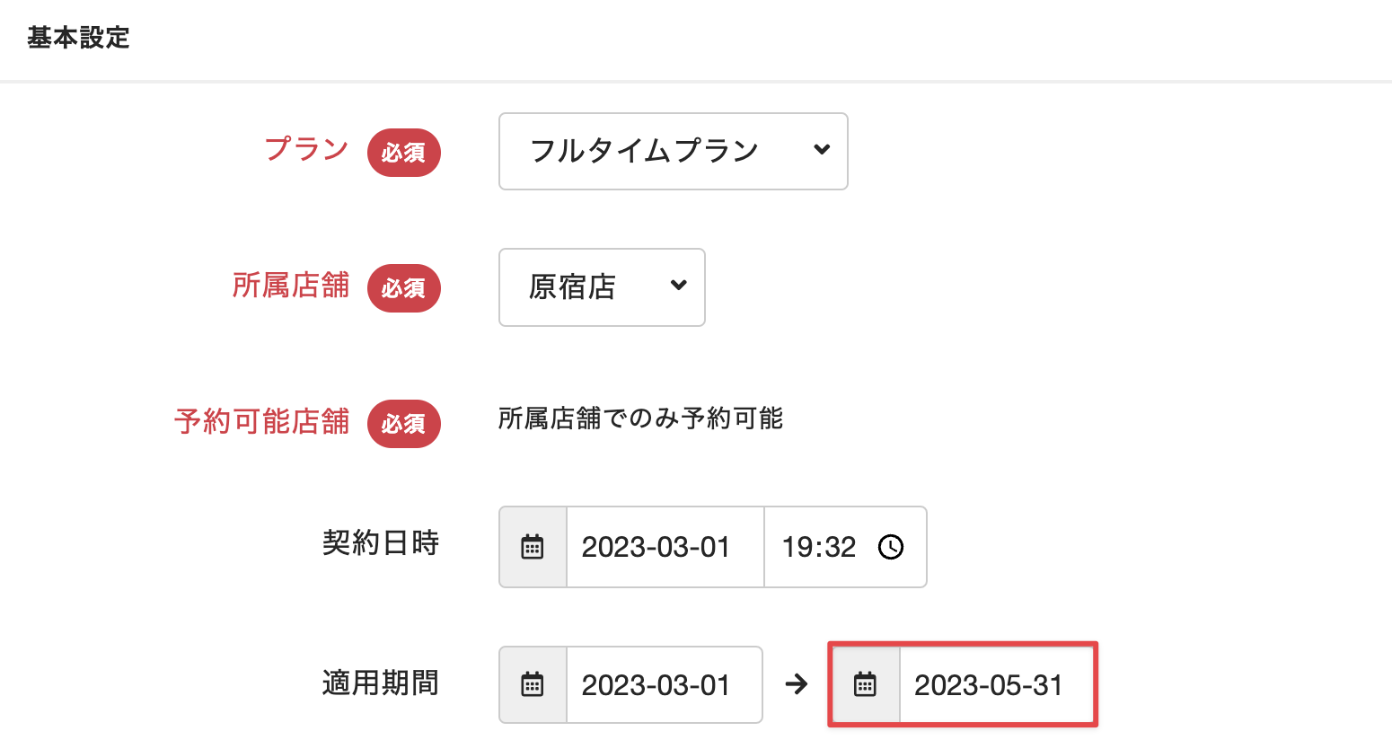The height and width of the screenshot is (740, 1392).
Task: Open the フルタイムプラン plan dropdown
Action: coord(673,151)
